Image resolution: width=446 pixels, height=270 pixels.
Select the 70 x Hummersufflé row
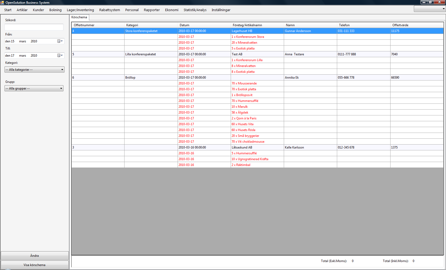[257, 101]
